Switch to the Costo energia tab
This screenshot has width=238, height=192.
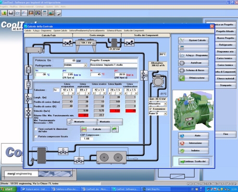coord(97,35)
